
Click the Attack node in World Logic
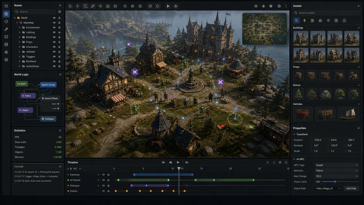[25, 110]
